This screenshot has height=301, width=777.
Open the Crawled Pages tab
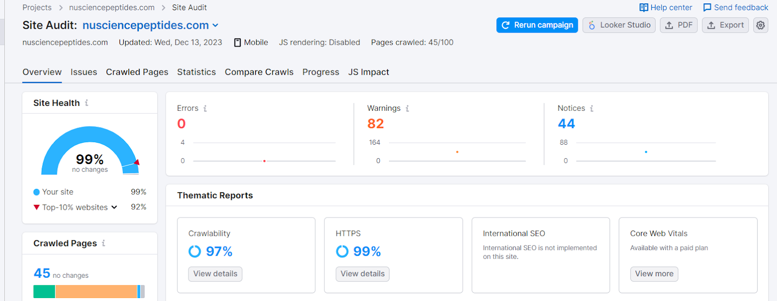point(137,72)
